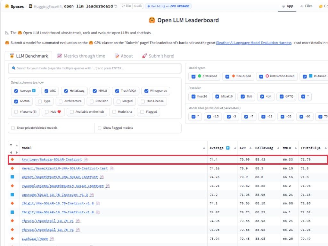The width and height of the screenshot is (328, 246).
Task: Copy the open_llm_leaderboard repository name
Action: click(115, 6)
